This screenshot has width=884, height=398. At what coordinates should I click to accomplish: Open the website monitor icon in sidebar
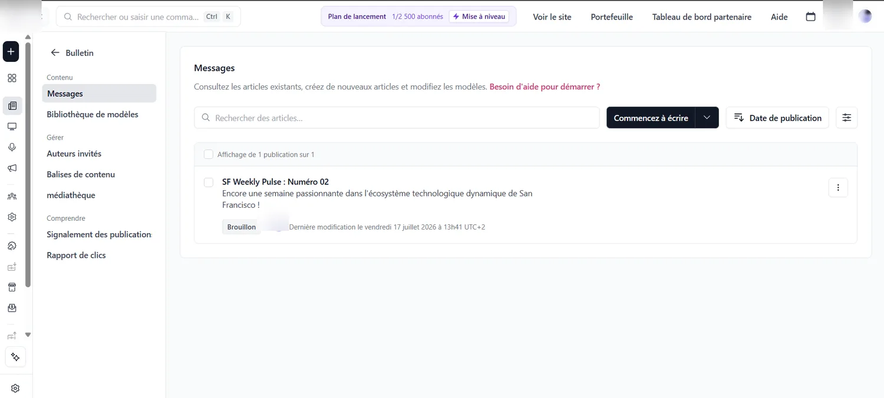[x=12, y=127]
